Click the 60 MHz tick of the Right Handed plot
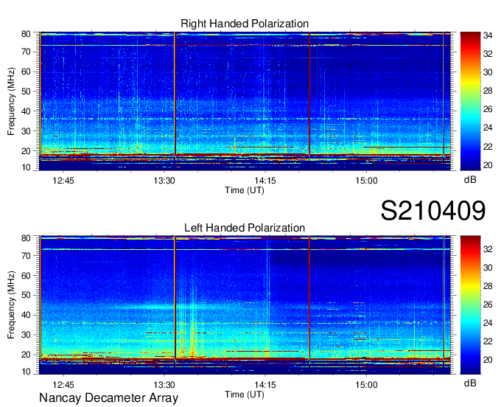The image size is (501, 407). tap(26, 72)
